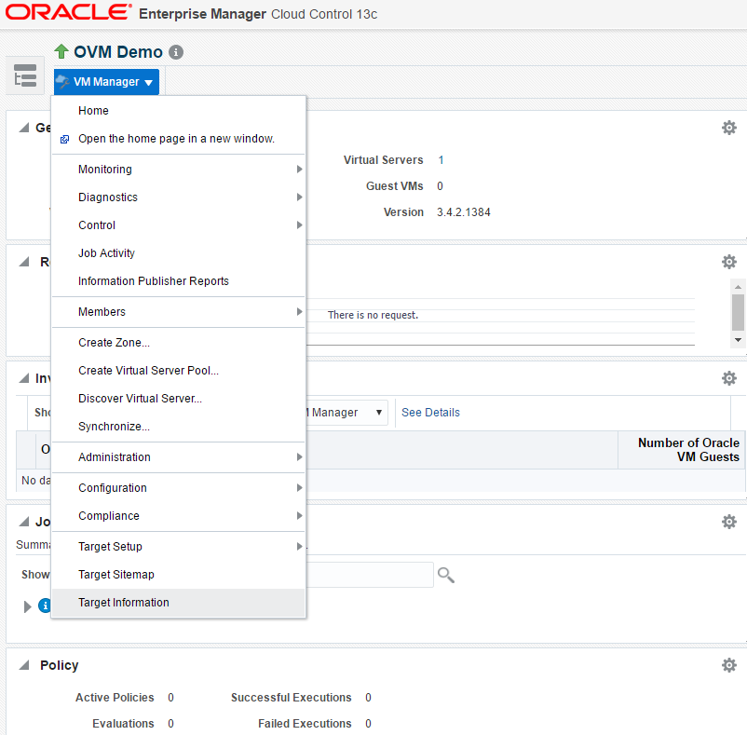This screenshot has width=747, height=735.
Task: Expand the Configuration submenu
Action: 178,488
